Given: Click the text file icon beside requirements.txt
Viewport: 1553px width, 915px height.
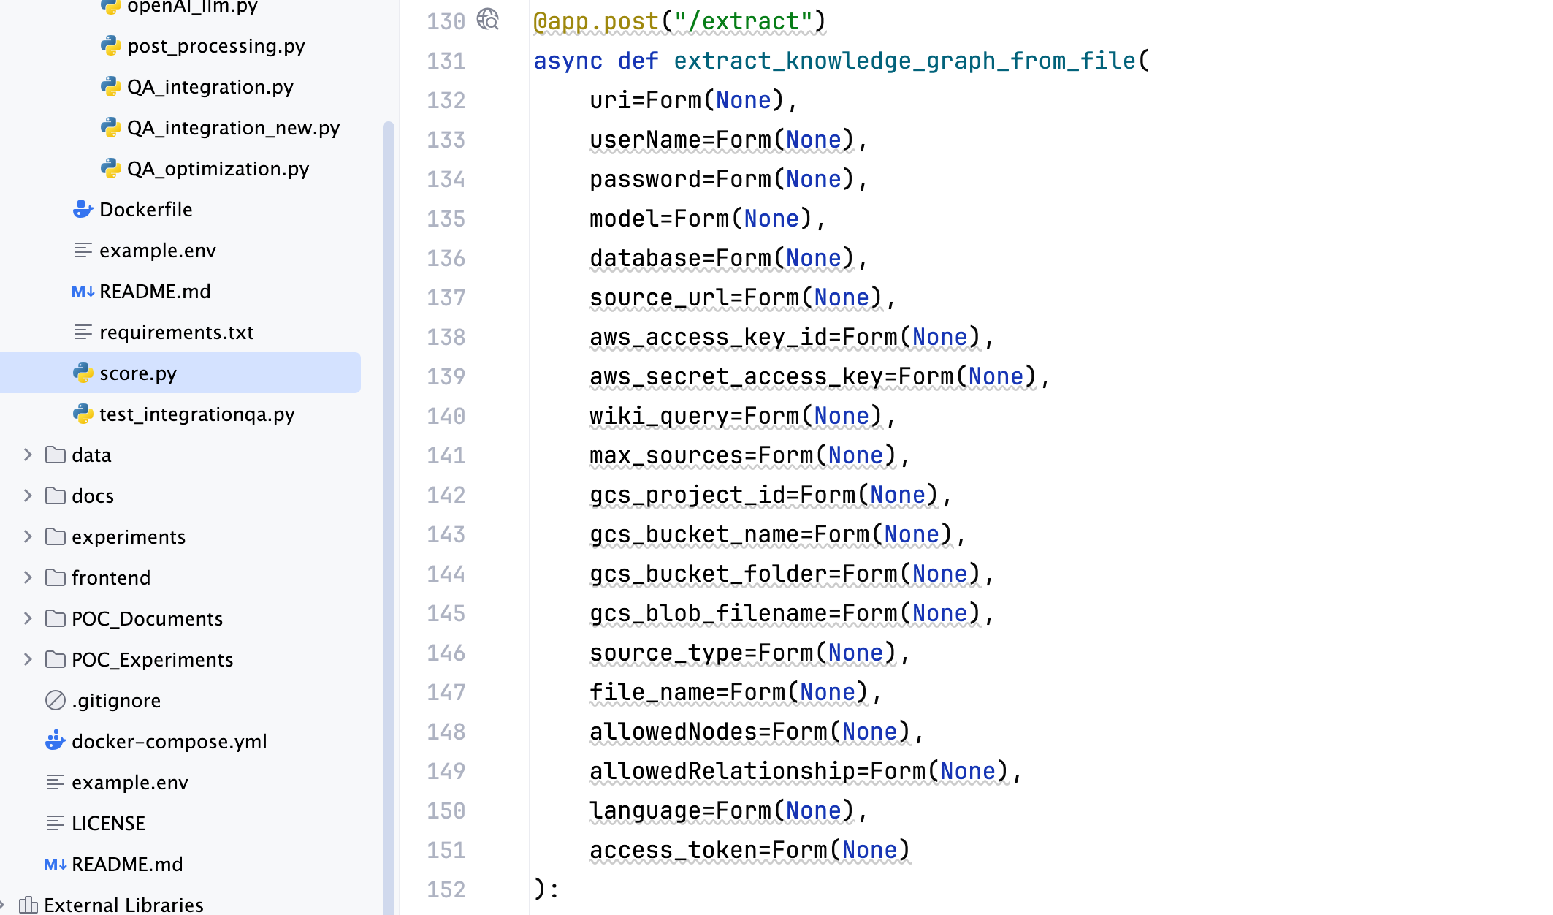Looking at the screenshot, I should click(x=83, y=333).
